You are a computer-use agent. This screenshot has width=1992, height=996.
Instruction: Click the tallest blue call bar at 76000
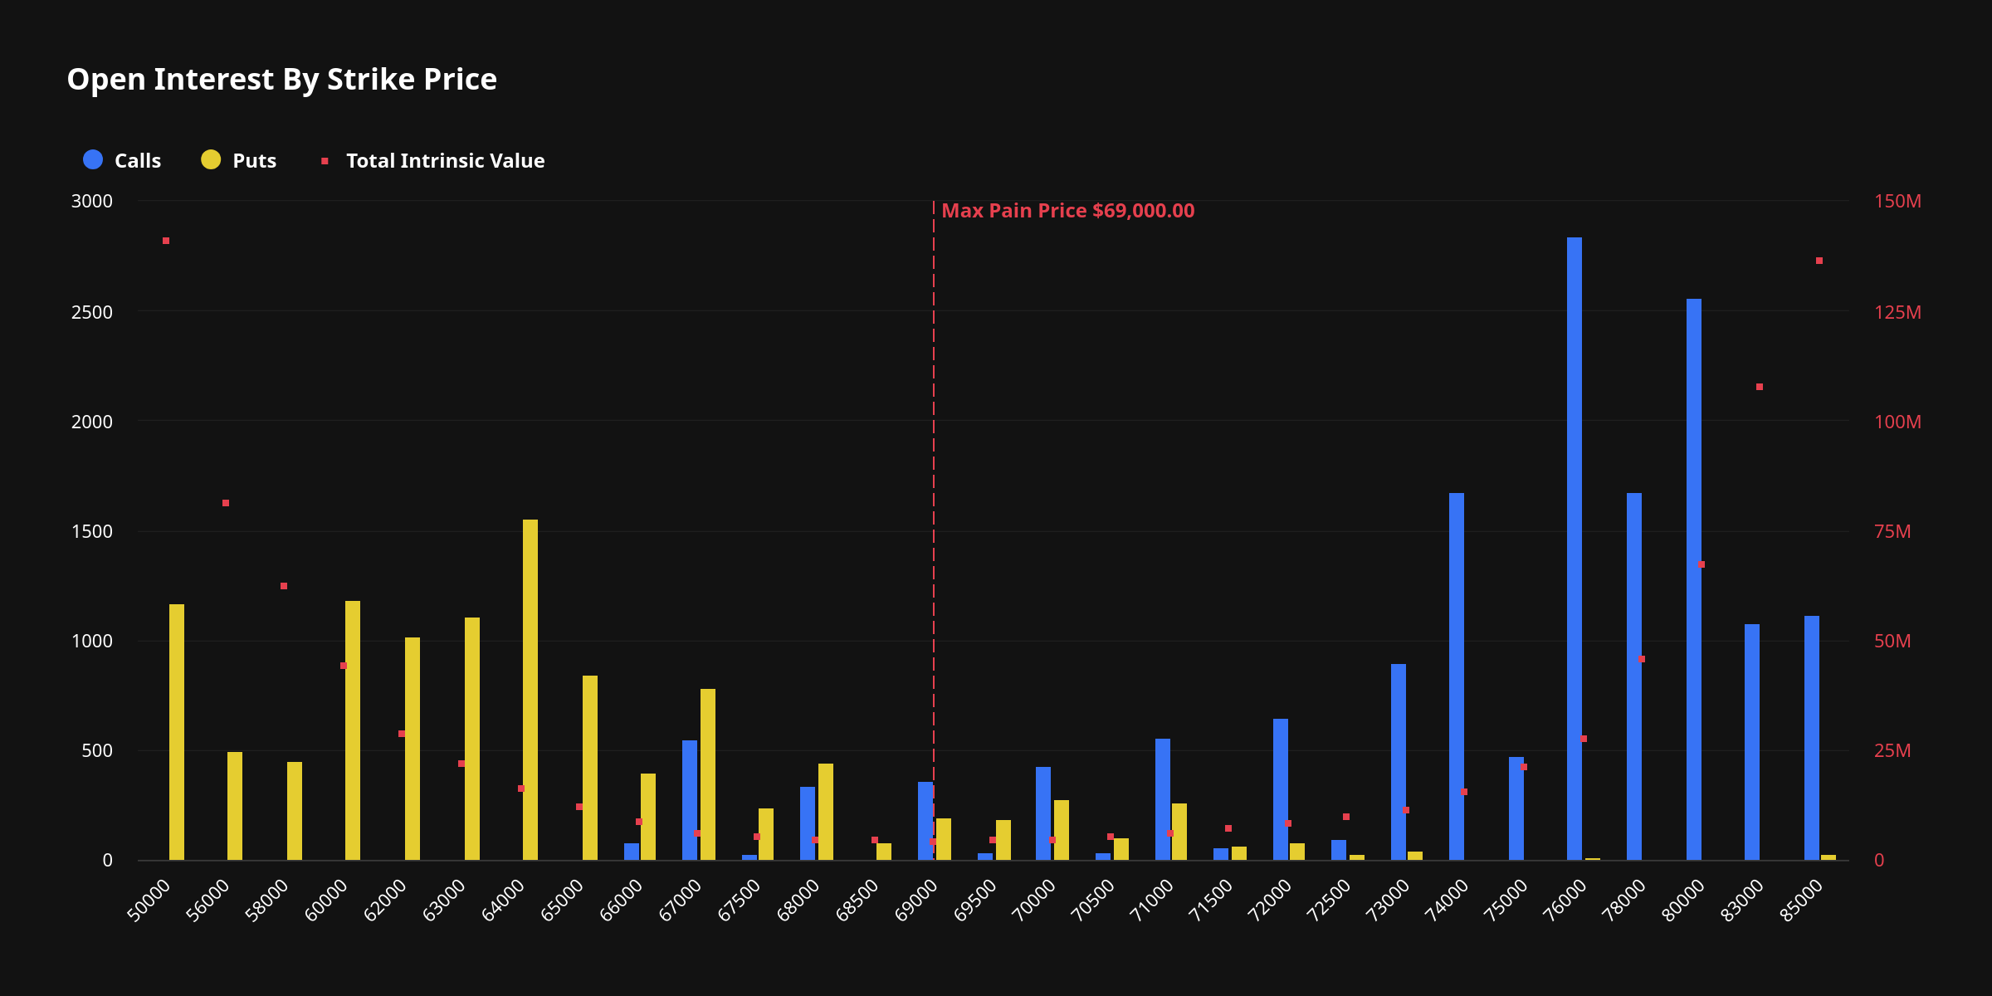pyautogui.click(x=1574, y=548)
